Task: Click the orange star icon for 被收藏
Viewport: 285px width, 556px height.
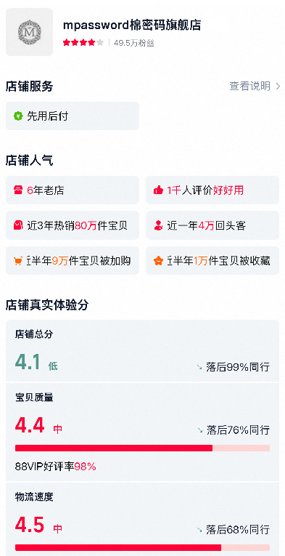Action: (x=158, y=261)
